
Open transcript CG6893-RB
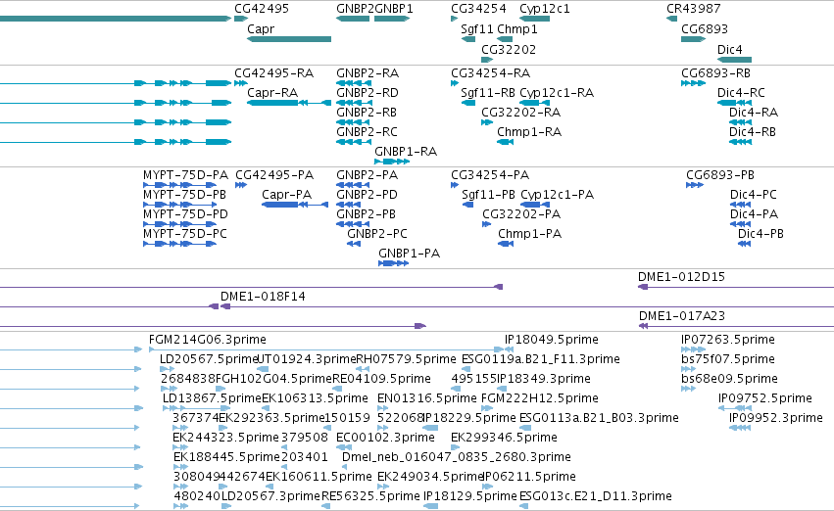(716, 73)
